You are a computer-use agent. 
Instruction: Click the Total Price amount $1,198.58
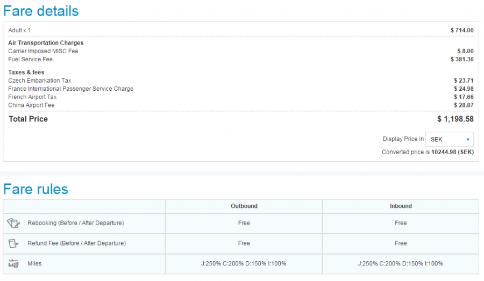point(455,119)
